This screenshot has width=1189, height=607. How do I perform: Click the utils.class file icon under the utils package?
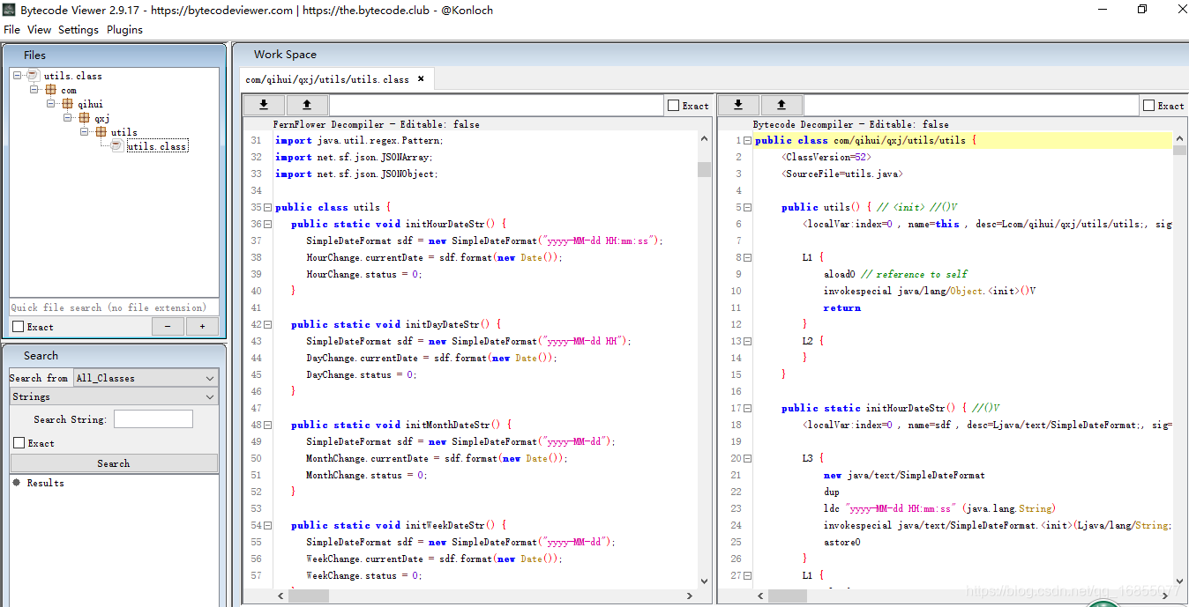[x=118, y=145]
